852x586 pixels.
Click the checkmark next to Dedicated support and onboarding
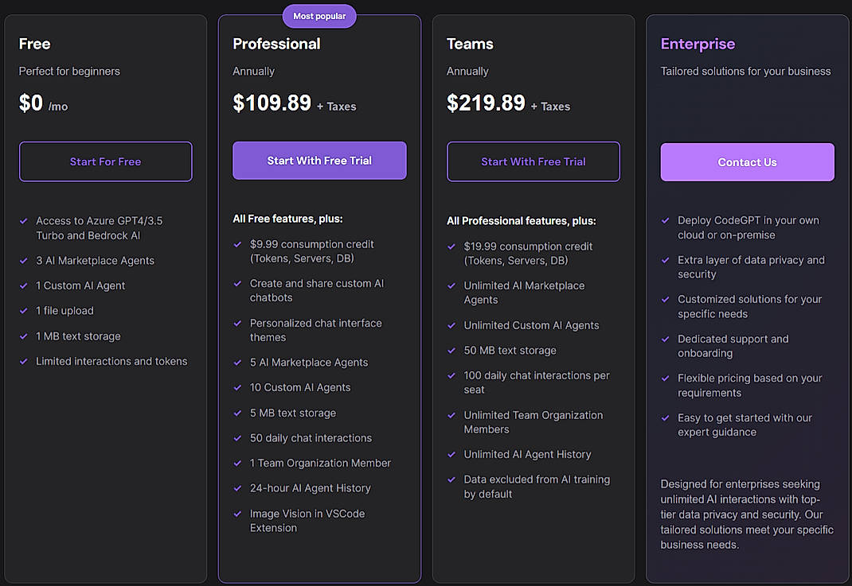(x=665, y=339)
